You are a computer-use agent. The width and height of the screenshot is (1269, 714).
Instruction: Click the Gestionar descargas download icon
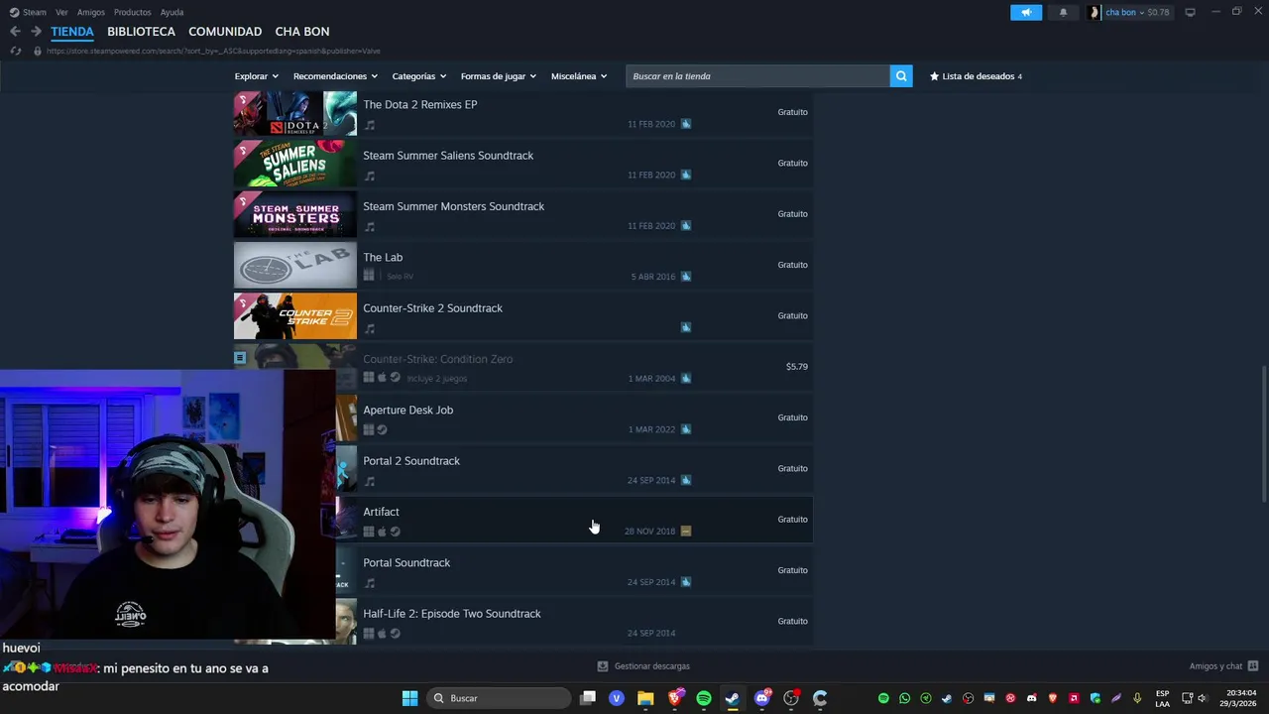click(x=602, y=666)
